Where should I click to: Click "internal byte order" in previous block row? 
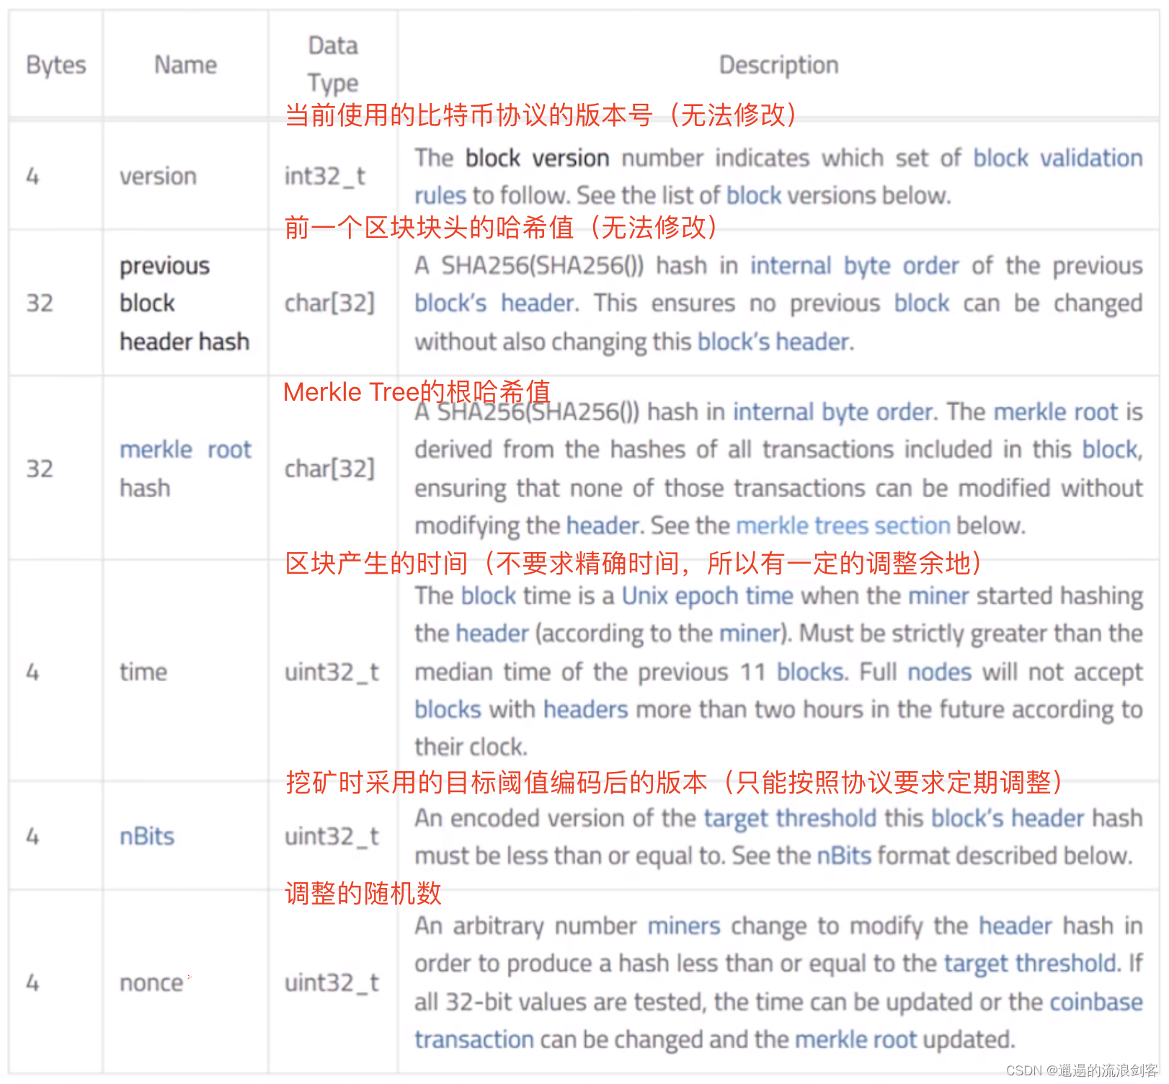854,266
